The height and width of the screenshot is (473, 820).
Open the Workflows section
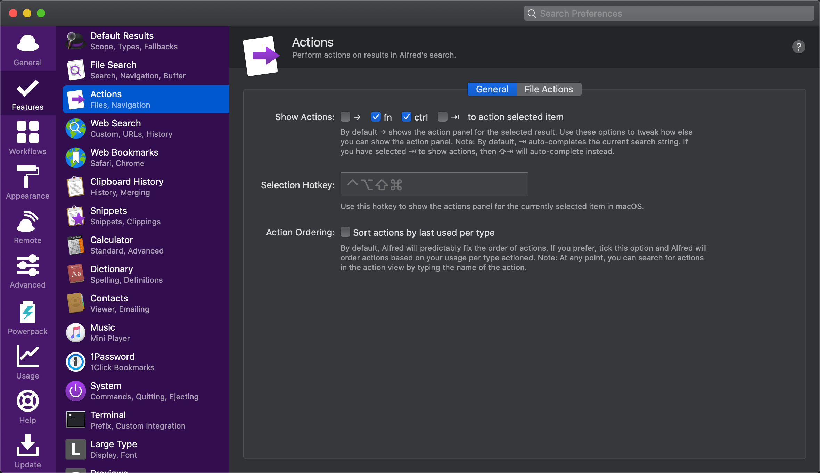pyautogui.click(x=28, y=138)
